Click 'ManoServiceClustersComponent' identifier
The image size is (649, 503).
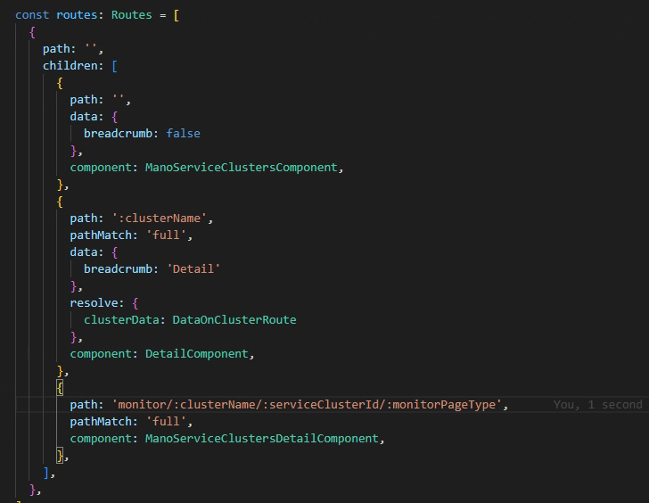click(242, 168)
